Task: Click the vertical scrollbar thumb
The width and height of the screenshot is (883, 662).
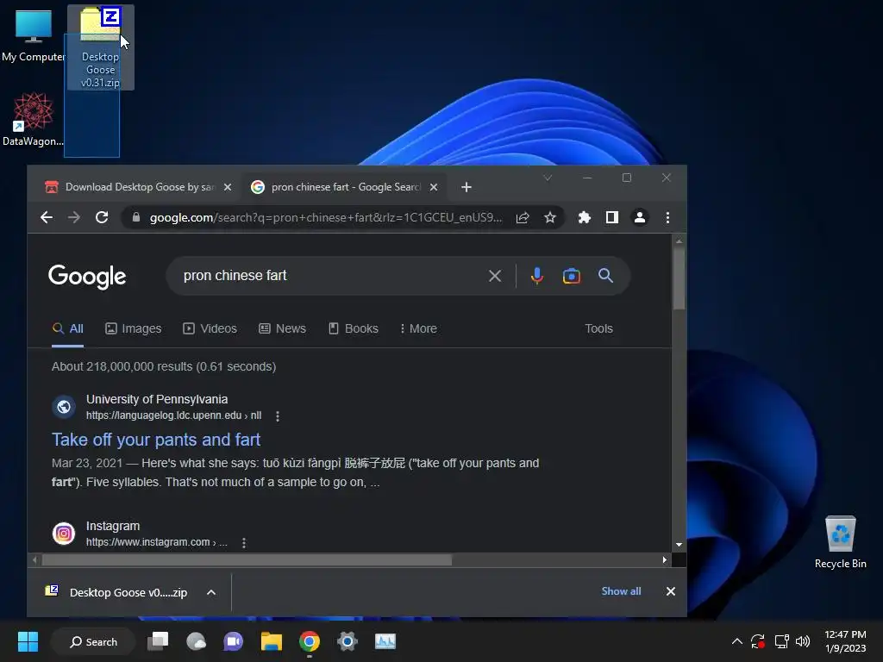Action: (x=679, y=278)
